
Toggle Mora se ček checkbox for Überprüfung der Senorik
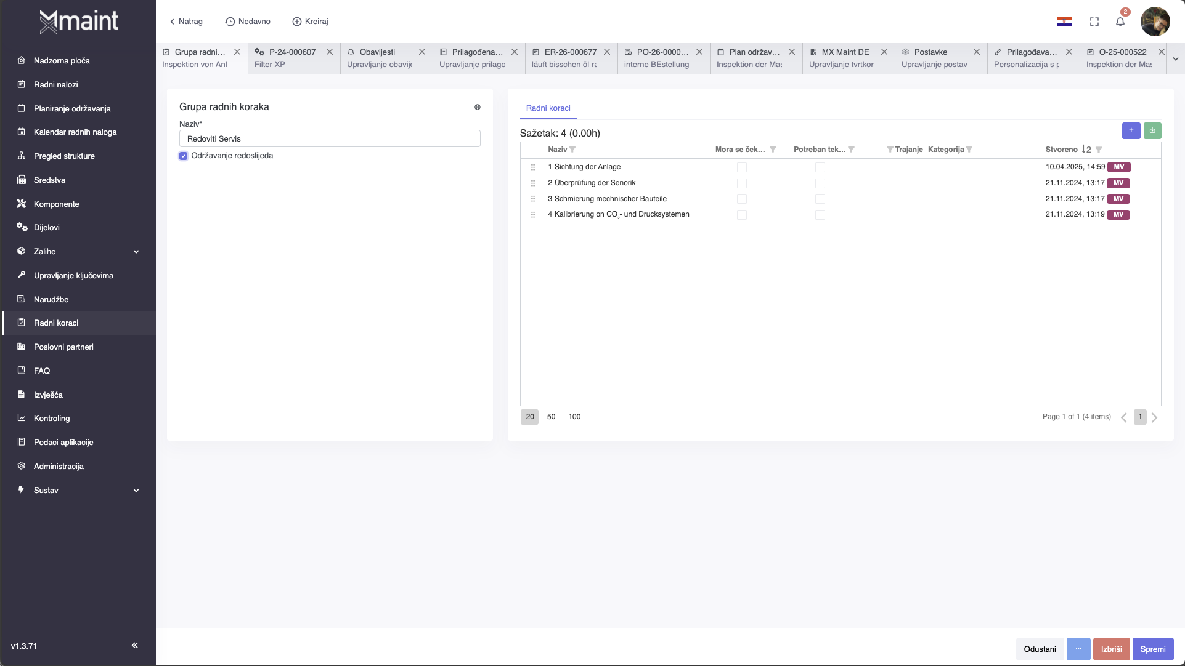[x=741, y=183]
